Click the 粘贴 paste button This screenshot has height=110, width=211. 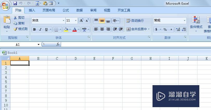tap(7, 22)
